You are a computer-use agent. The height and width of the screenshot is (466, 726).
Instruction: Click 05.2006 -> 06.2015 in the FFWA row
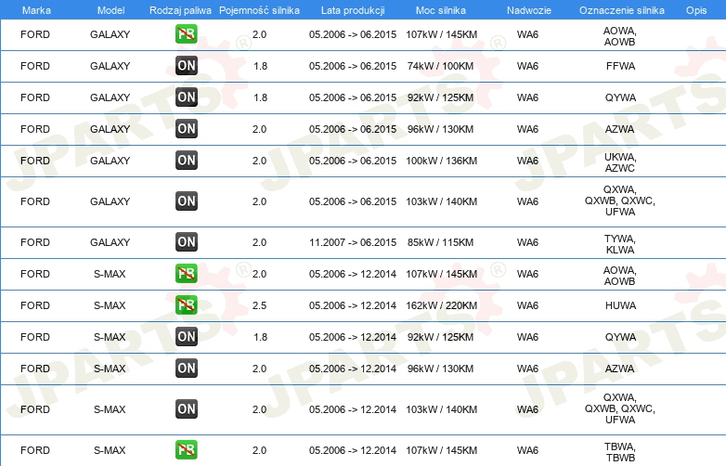click(x=353, y=66)
